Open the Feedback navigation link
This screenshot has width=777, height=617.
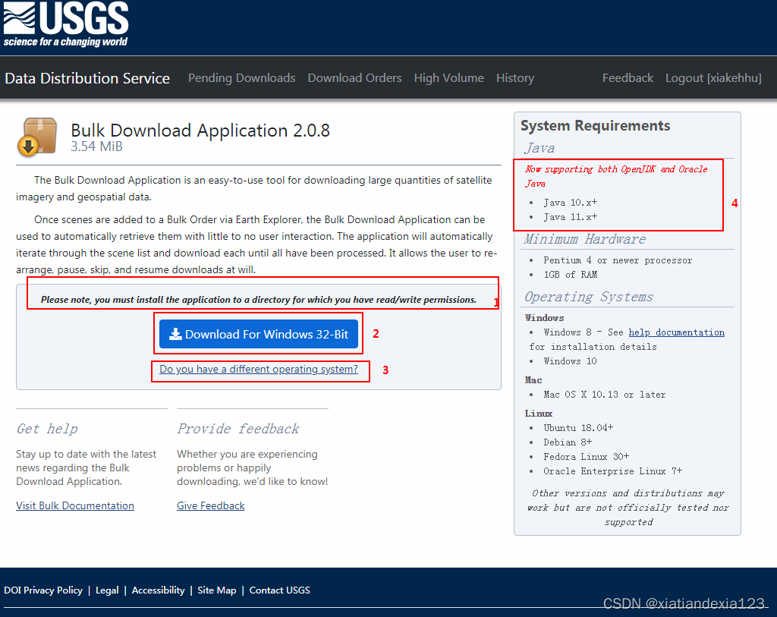628,78
